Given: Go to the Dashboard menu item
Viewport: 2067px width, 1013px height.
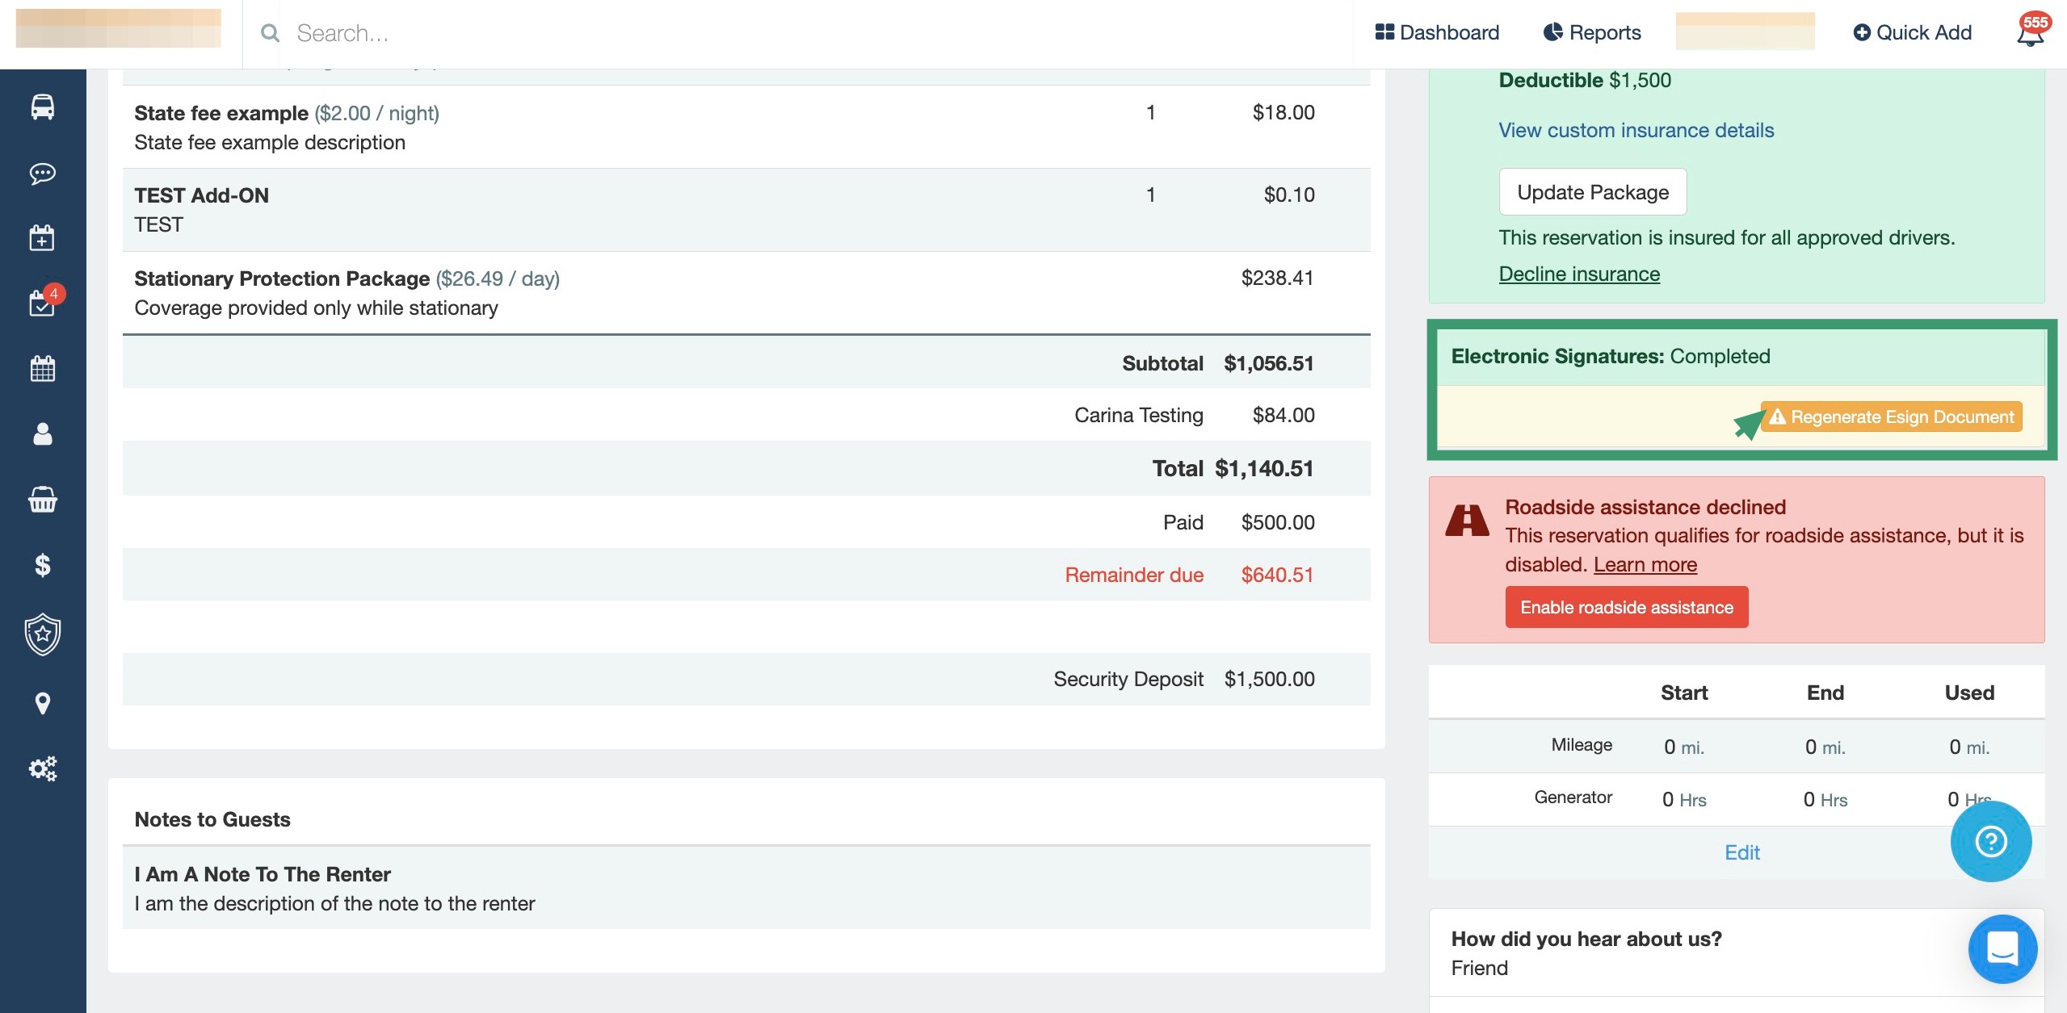Looking at the screenshot, I should pyautogui.click(x=1437, y=33).
